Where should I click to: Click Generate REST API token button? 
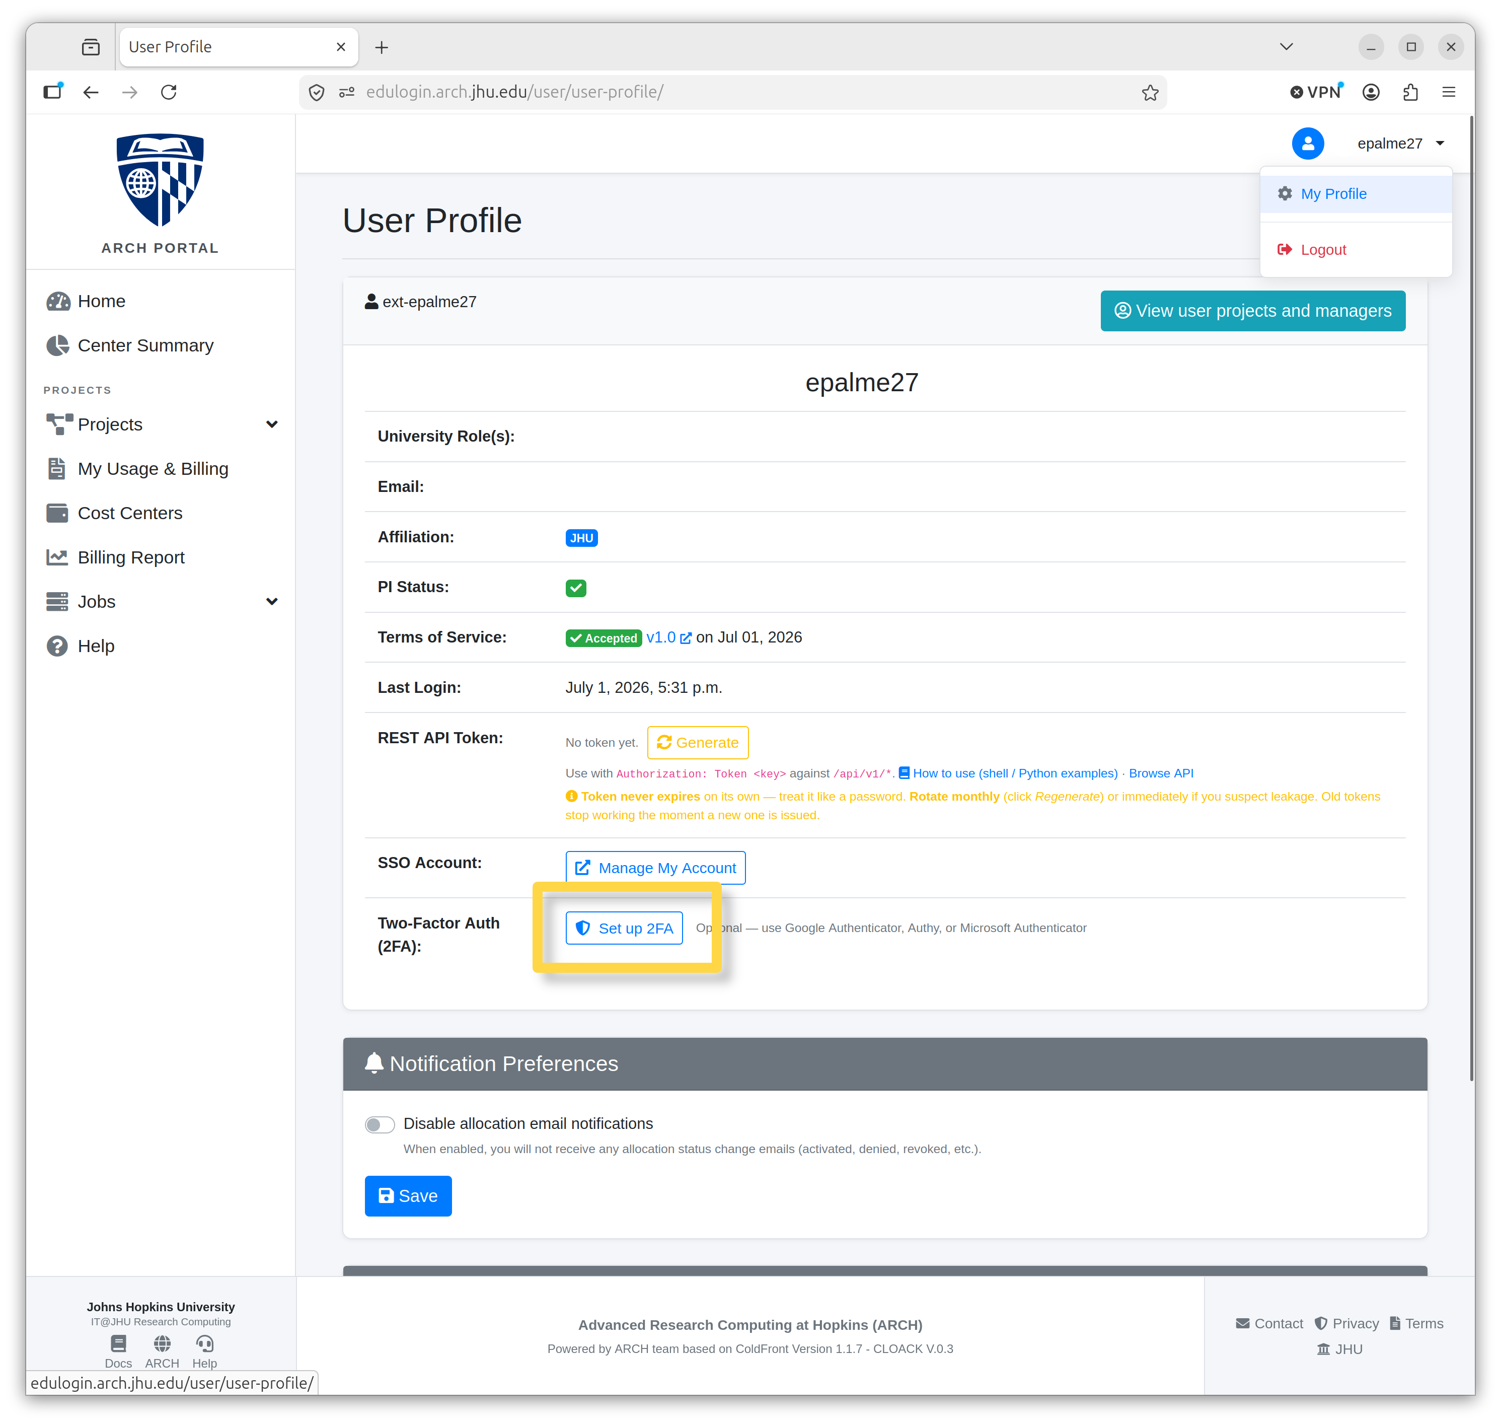coord(697,743)
